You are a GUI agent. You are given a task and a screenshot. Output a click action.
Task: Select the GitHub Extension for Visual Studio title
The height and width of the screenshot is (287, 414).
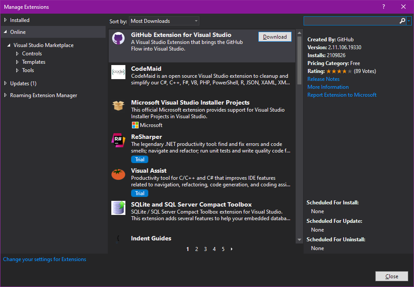(181, 35)
